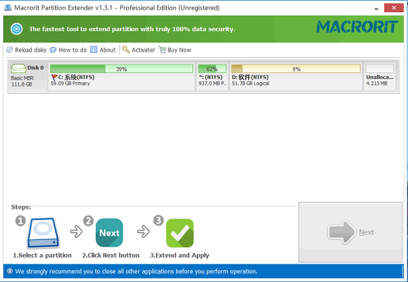Click the Activate! key icon
408x282 pixels.
tap(126, 50)
